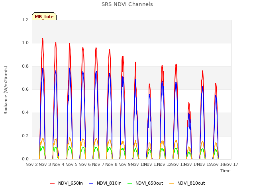Click the 0.4 y-axis tick label
255x191 pixels.
pyautogui.click(x=25, y=113)
